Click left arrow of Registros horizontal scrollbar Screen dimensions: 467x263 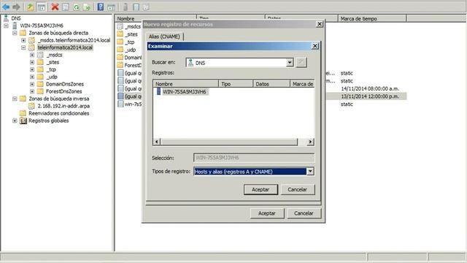[157, 142]
